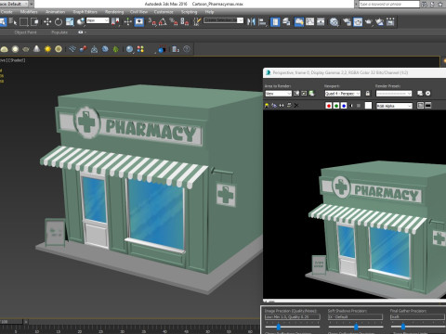Click the Select and Place tool

(81, 21)
